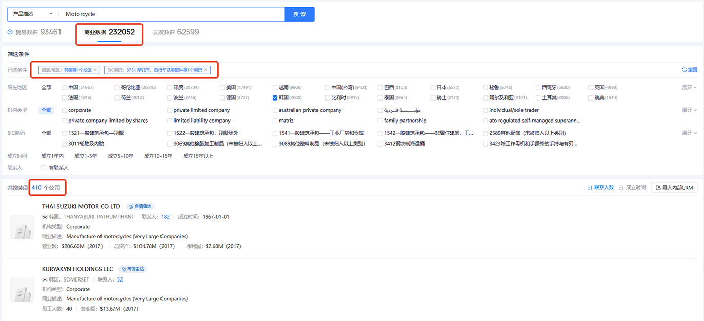This screenshot has width=704, height=321.
Task: Check the 英国 region checkbox
Action: 591,88
